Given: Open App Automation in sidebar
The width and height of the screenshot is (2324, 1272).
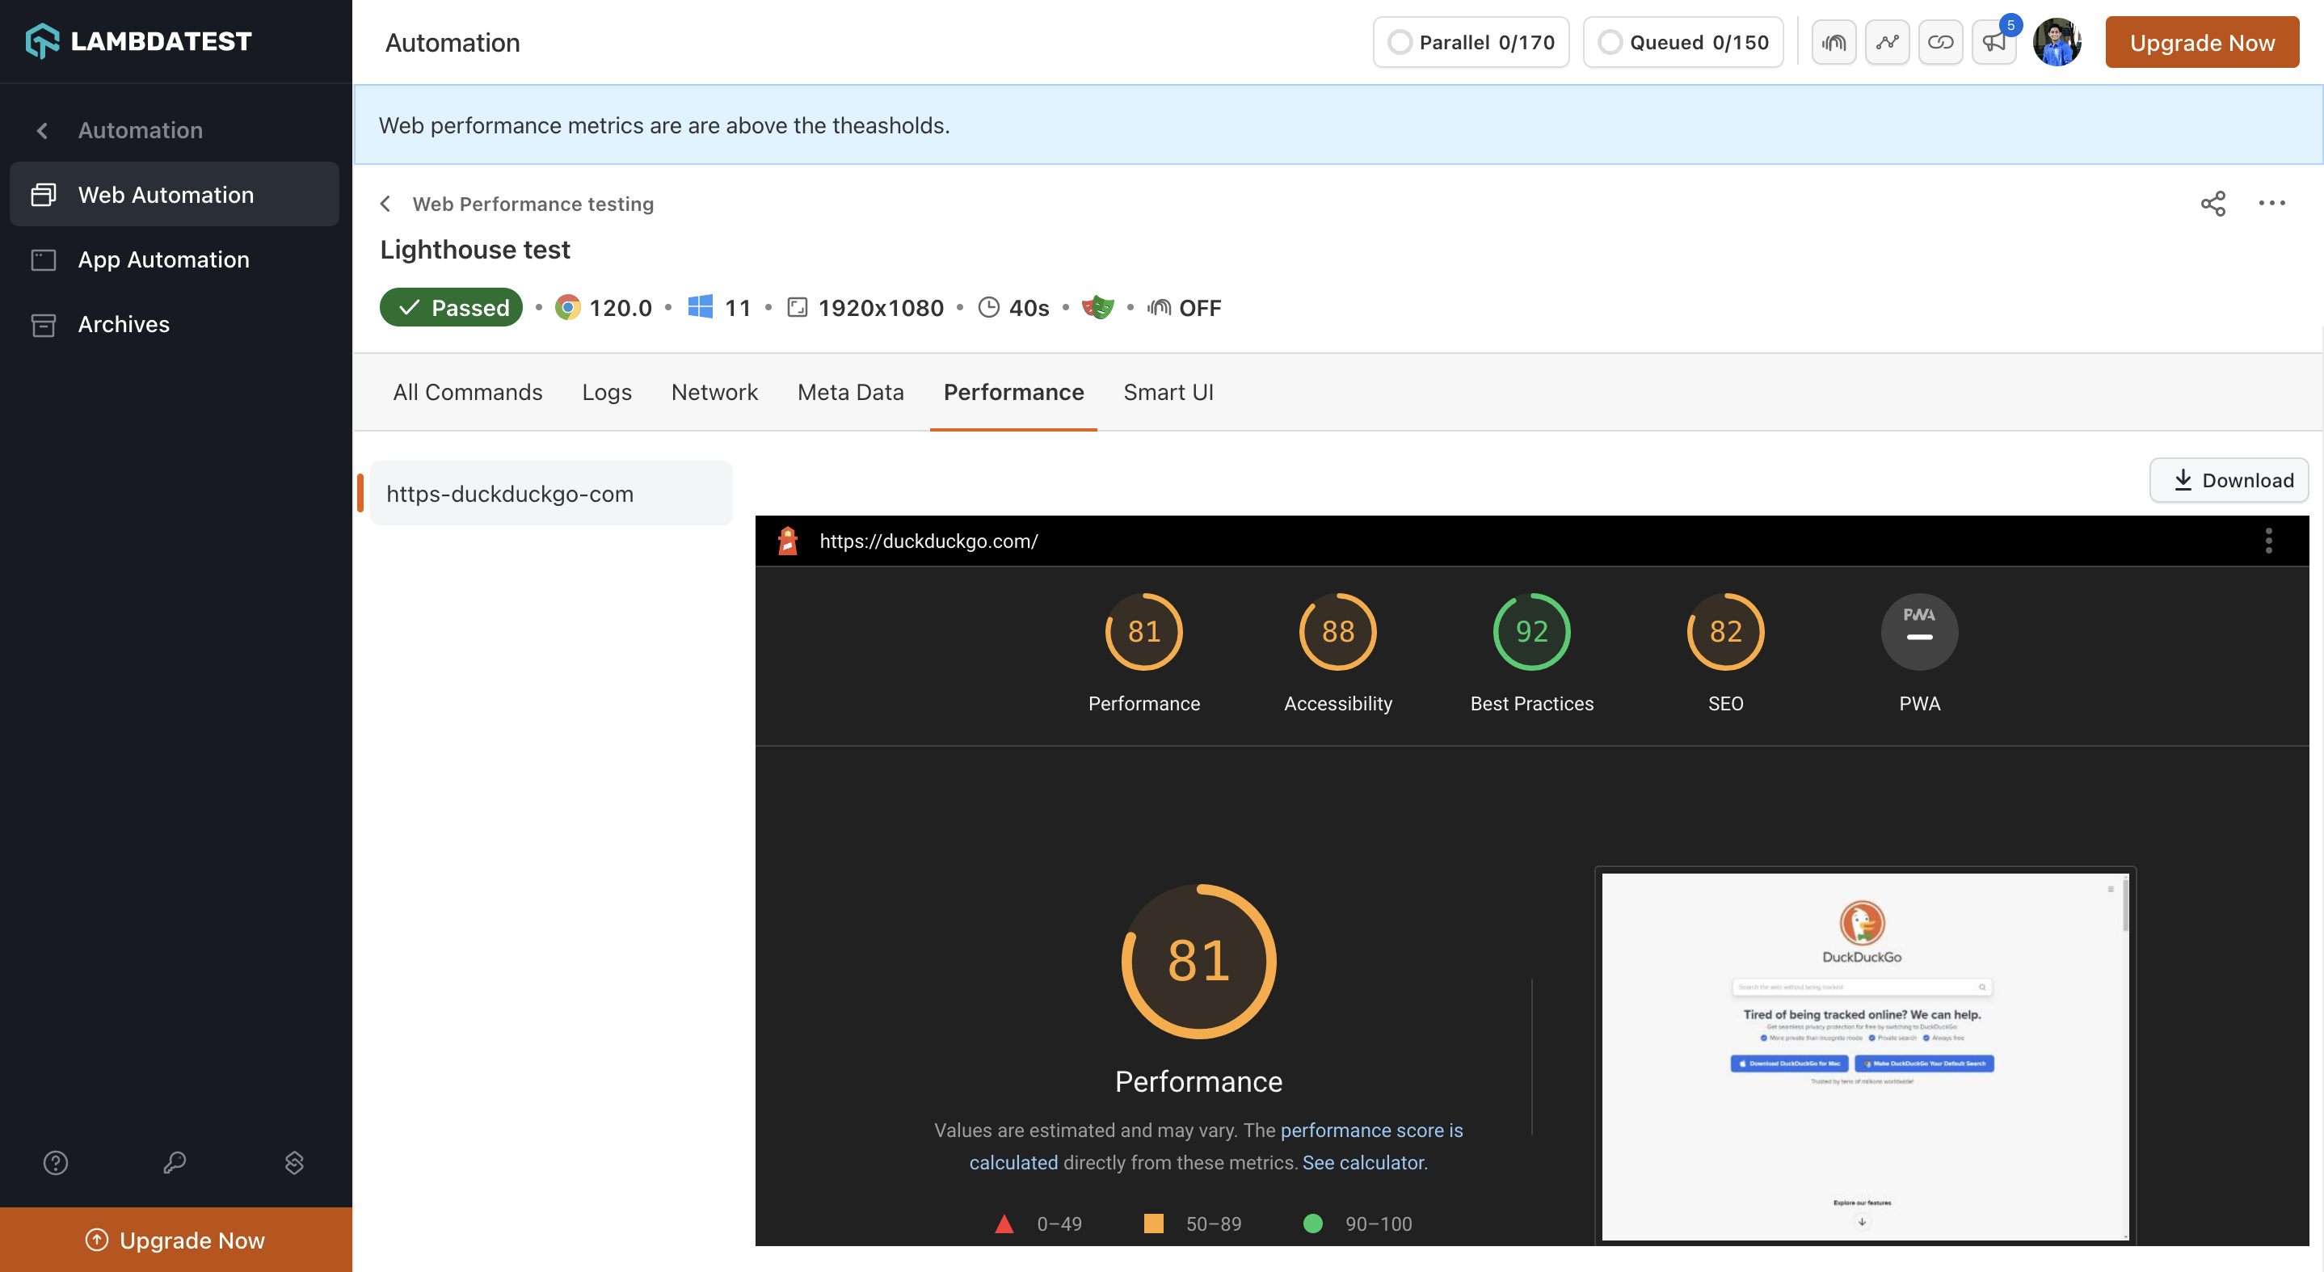Looking at the screenshot, I should point(163,259).
